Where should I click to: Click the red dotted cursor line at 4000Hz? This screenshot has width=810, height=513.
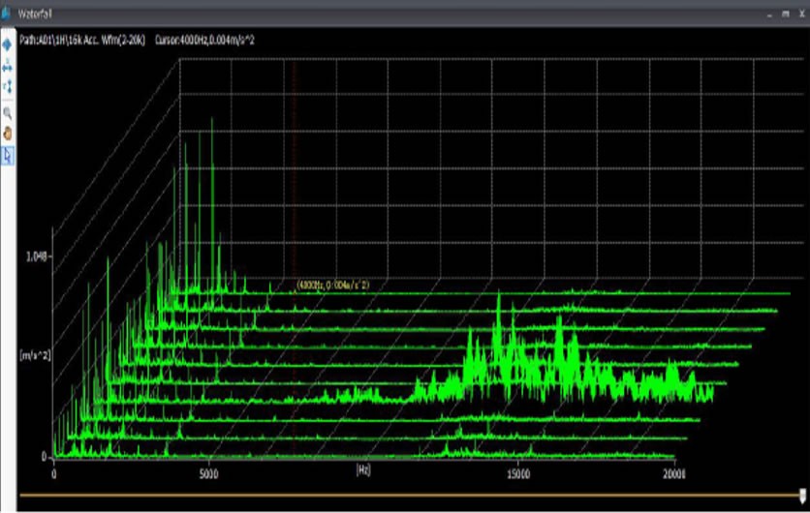(295, 258)
